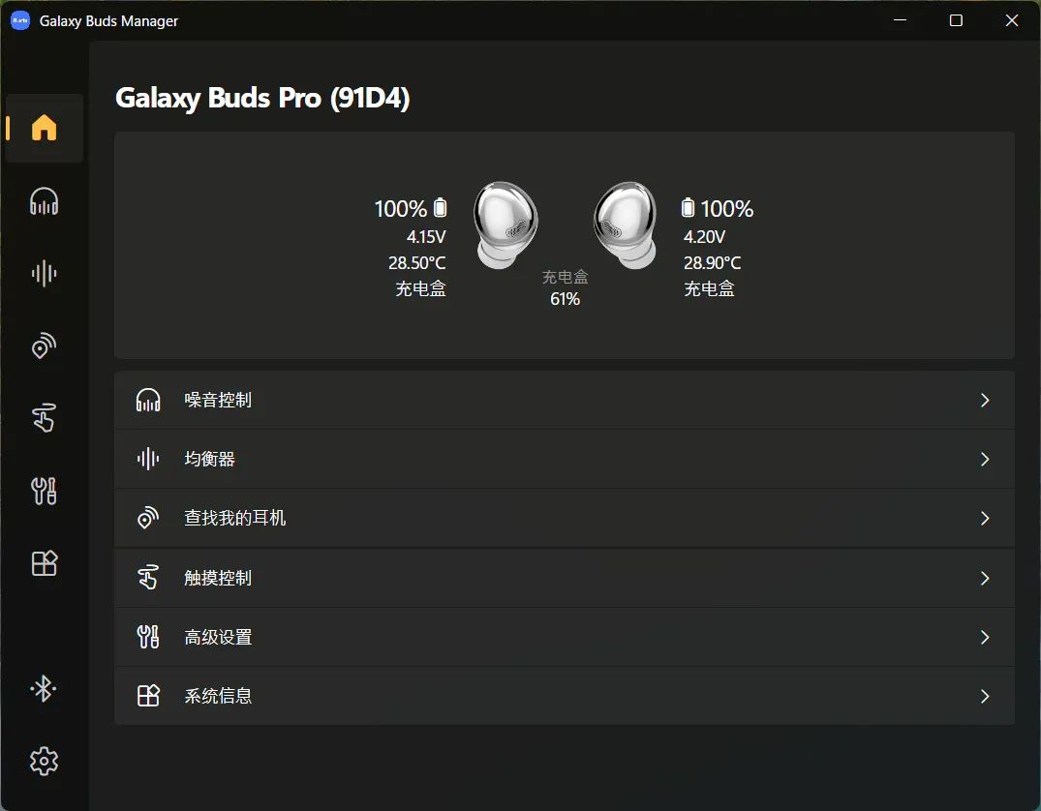Open the 系统信息 menu entry
Viewport: 1041px width, 811px height.
pos(565,696)
